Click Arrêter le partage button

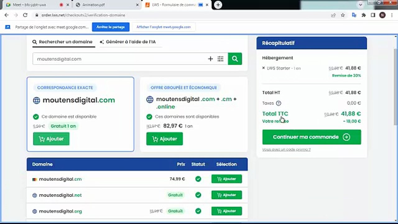pos(110,27)
